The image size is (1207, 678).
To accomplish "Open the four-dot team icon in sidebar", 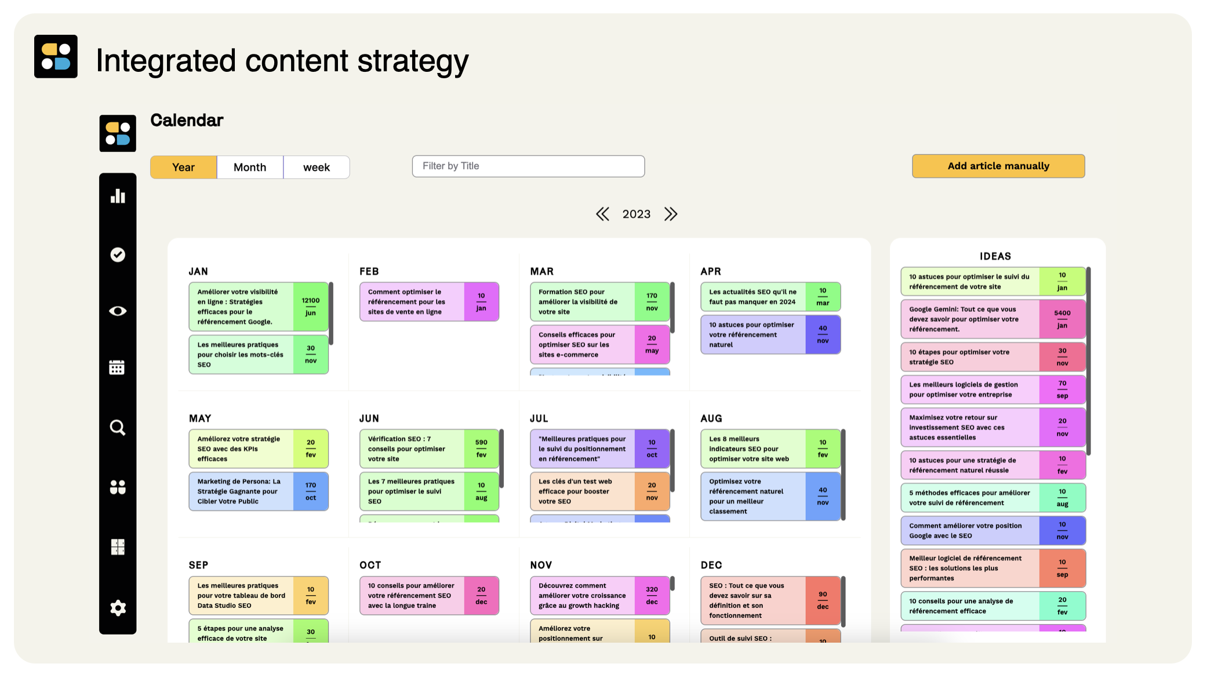I will click(x=118, y=487).
